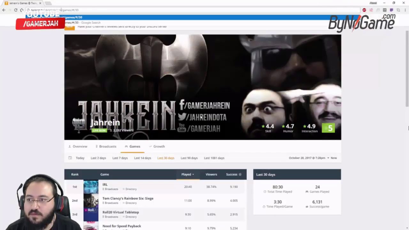409x230 pixels.
Task: Open the Overview tab
Action: (x=78, y=146)
